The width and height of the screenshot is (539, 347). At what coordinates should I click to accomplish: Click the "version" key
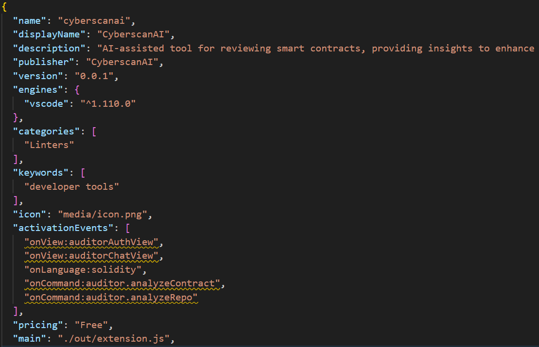pos(38,76)
